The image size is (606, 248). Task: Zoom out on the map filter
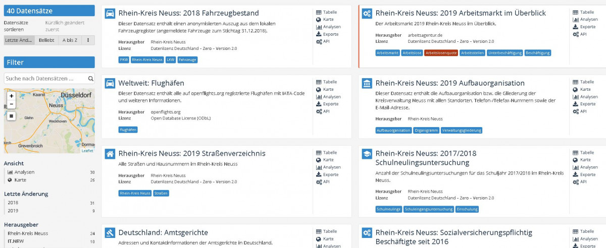coord(12,104)
